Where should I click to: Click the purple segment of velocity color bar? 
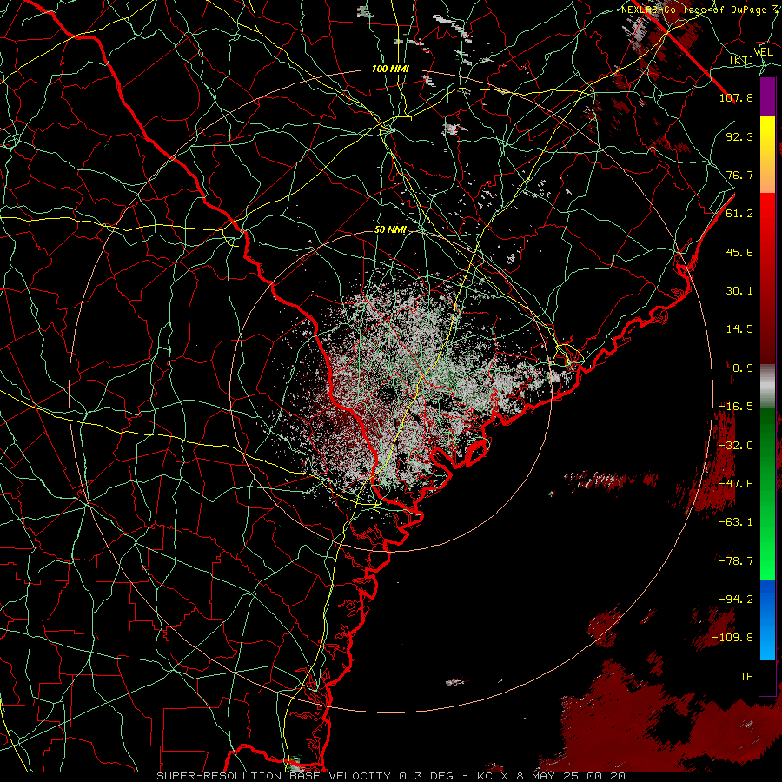tap(767, 96)
